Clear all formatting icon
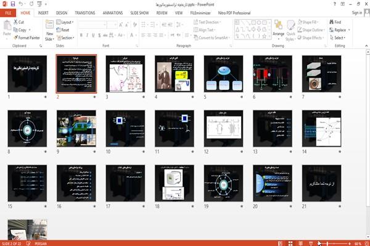Image resolution: width=370 pixels, height=246 pixels. pos(134,25)
